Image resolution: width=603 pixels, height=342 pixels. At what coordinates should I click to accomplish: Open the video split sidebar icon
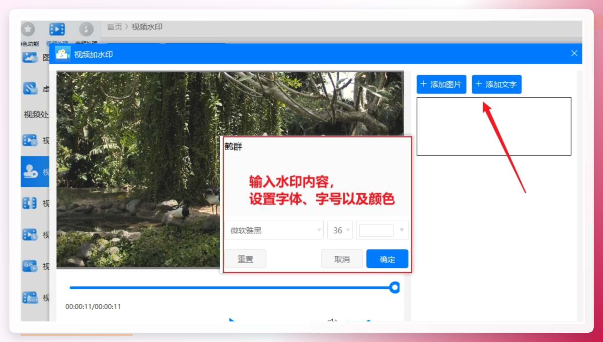[30, 203]
